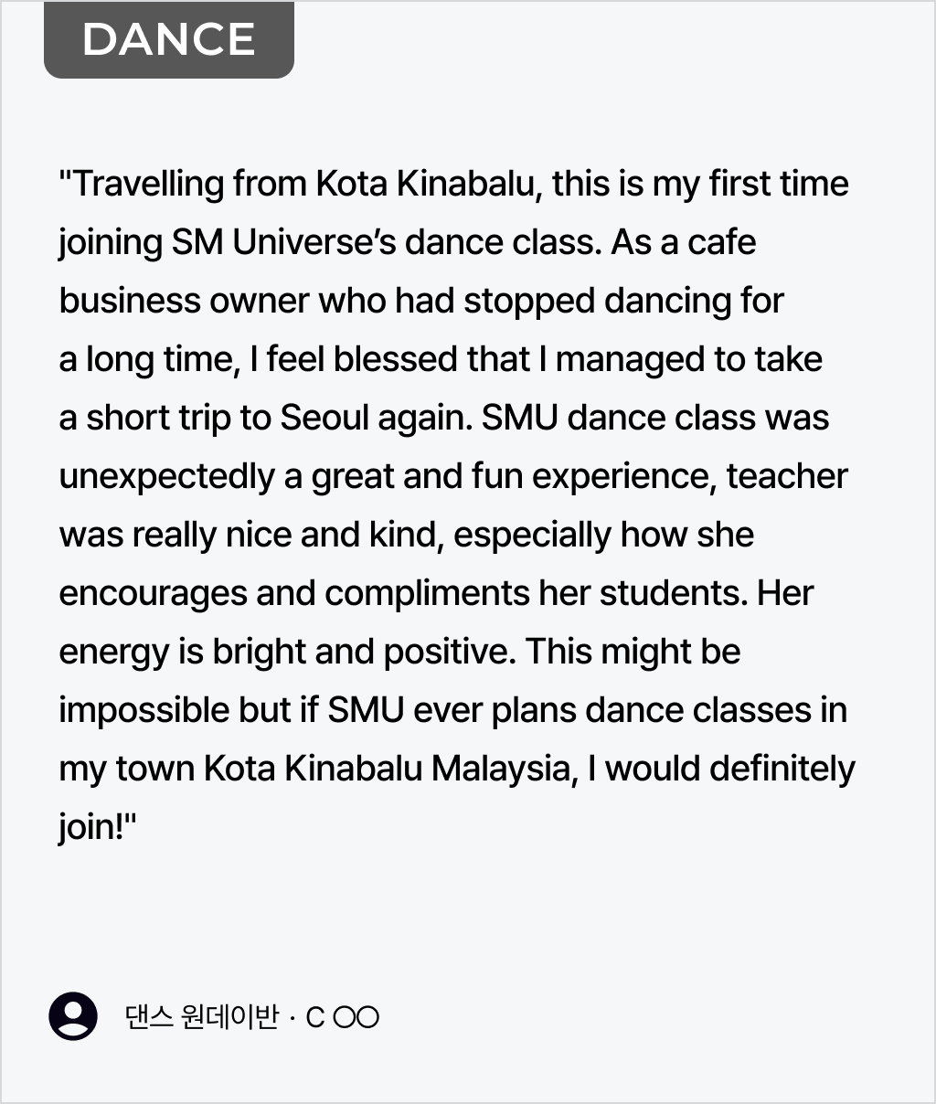The width and height of the screenshot is (936, 1104).
Task: Click the reviewer profile avatar icon
Action: [x=73, y=1016]
